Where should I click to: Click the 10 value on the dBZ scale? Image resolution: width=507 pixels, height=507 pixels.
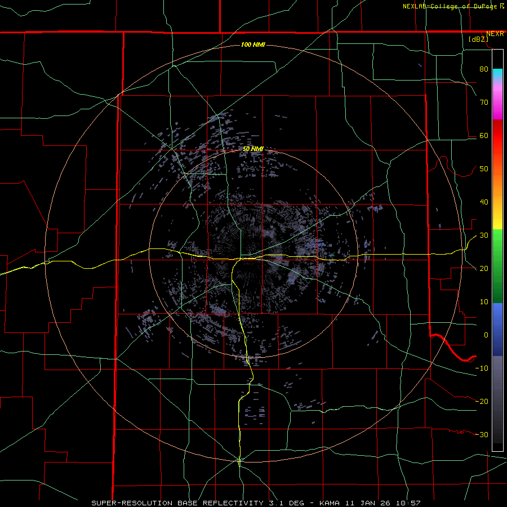coord(484,302)
